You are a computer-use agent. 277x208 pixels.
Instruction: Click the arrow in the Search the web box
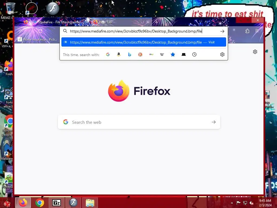coord(214,122)
